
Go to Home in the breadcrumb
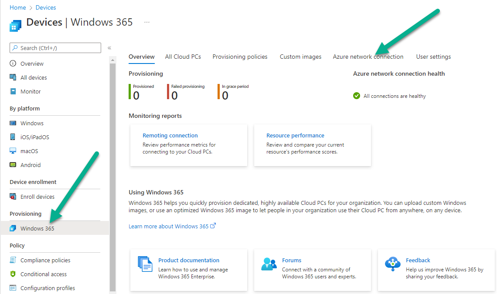pyautogui.click(x=18, y=7)
